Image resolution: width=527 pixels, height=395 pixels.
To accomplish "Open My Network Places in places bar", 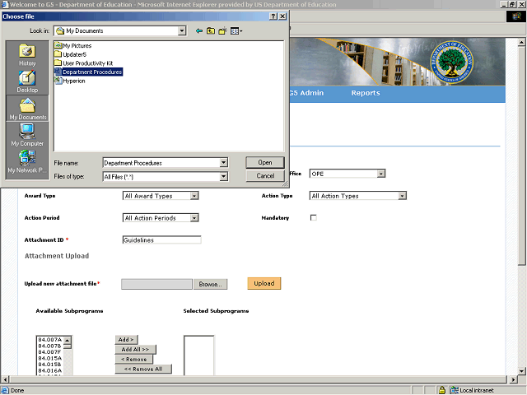I will pyautogui.click(x=27, y=161).
